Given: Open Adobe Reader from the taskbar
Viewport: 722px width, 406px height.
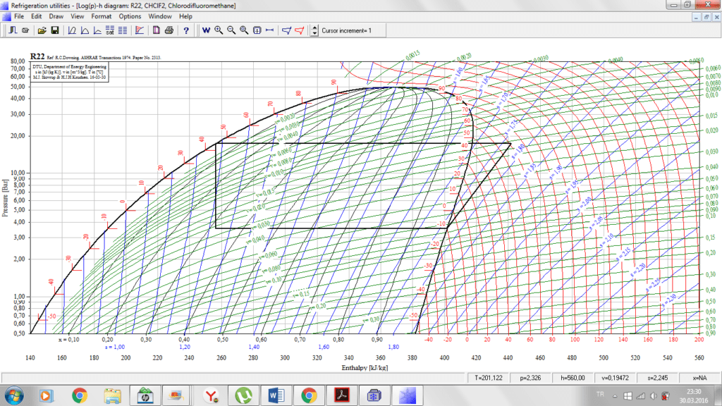Looking at the screenshot, I should 342,395.
